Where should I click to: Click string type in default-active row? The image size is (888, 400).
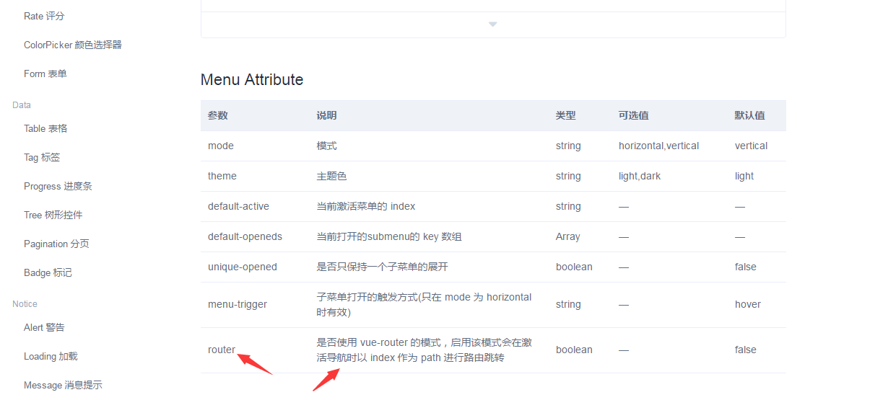pyautogui.click(x=568, y=206)
